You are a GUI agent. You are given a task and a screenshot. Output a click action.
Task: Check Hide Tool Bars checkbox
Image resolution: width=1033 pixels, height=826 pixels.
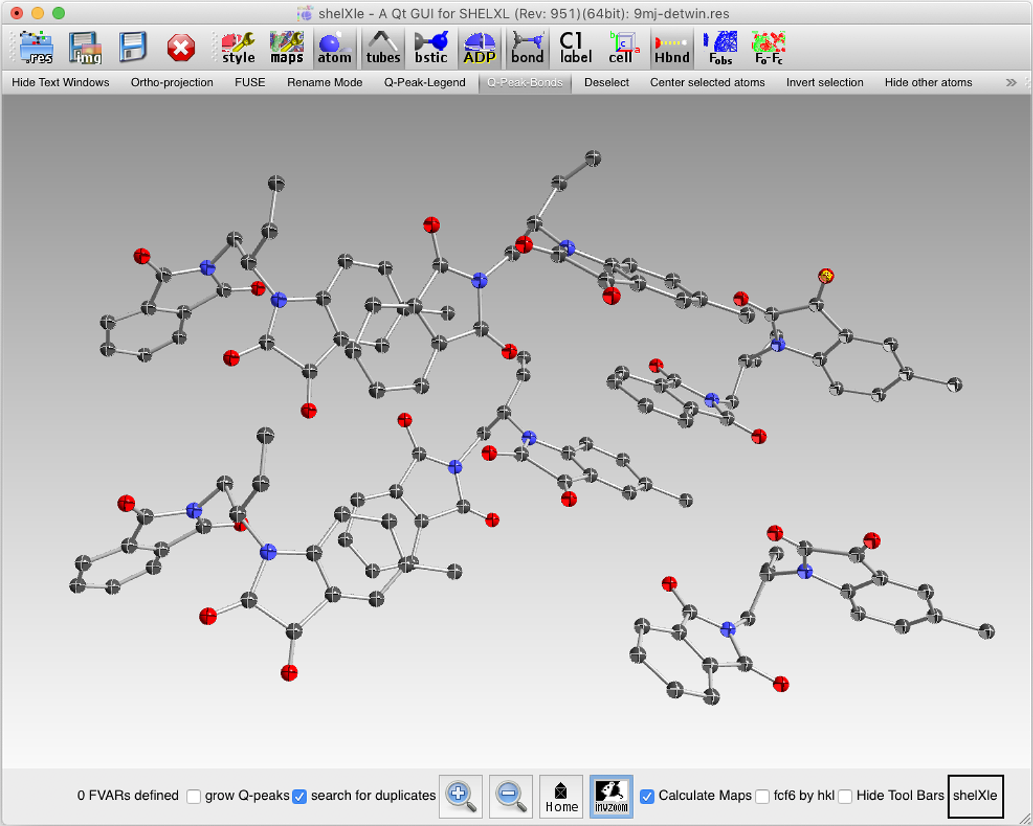(846, 796)
